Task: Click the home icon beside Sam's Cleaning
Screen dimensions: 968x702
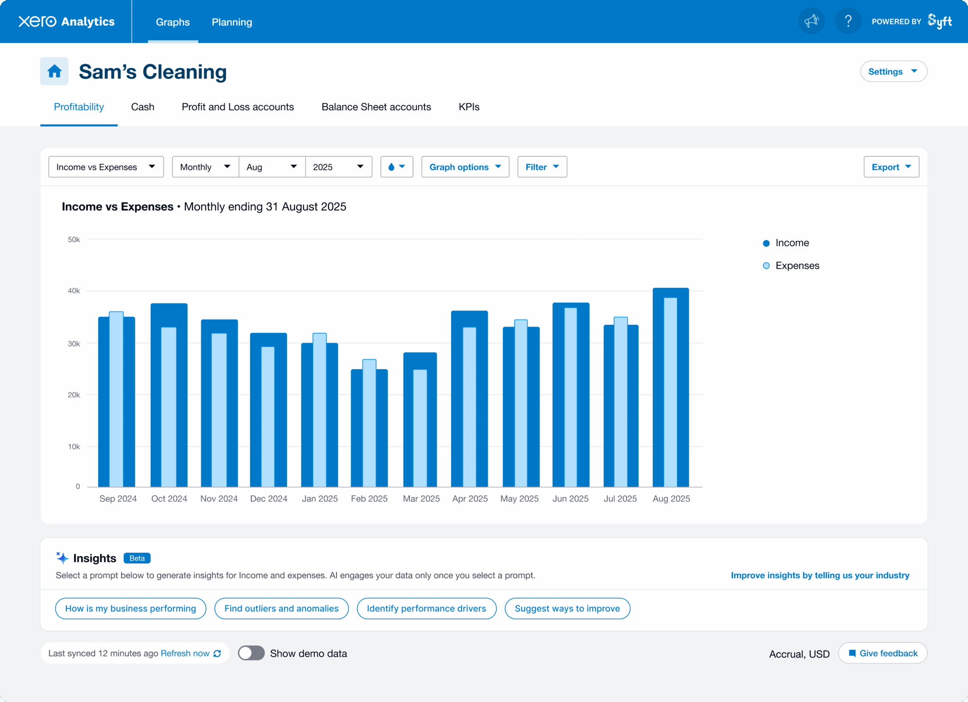Action: coord(54,71)
